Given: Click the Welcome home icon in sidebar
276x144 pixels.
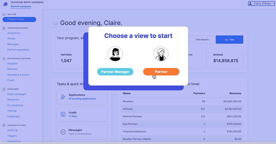Looking at the screenshot, I should (4, 14).
